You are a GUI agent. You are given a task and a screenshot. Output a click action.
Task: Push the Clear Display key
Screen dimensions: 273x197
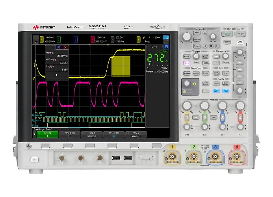pyautogui.click(x=206, y=84)
